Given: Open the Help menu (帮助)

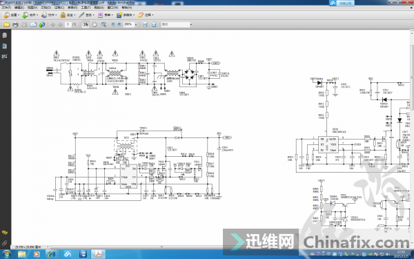Looking at the screenshot, I should (126, 8).
